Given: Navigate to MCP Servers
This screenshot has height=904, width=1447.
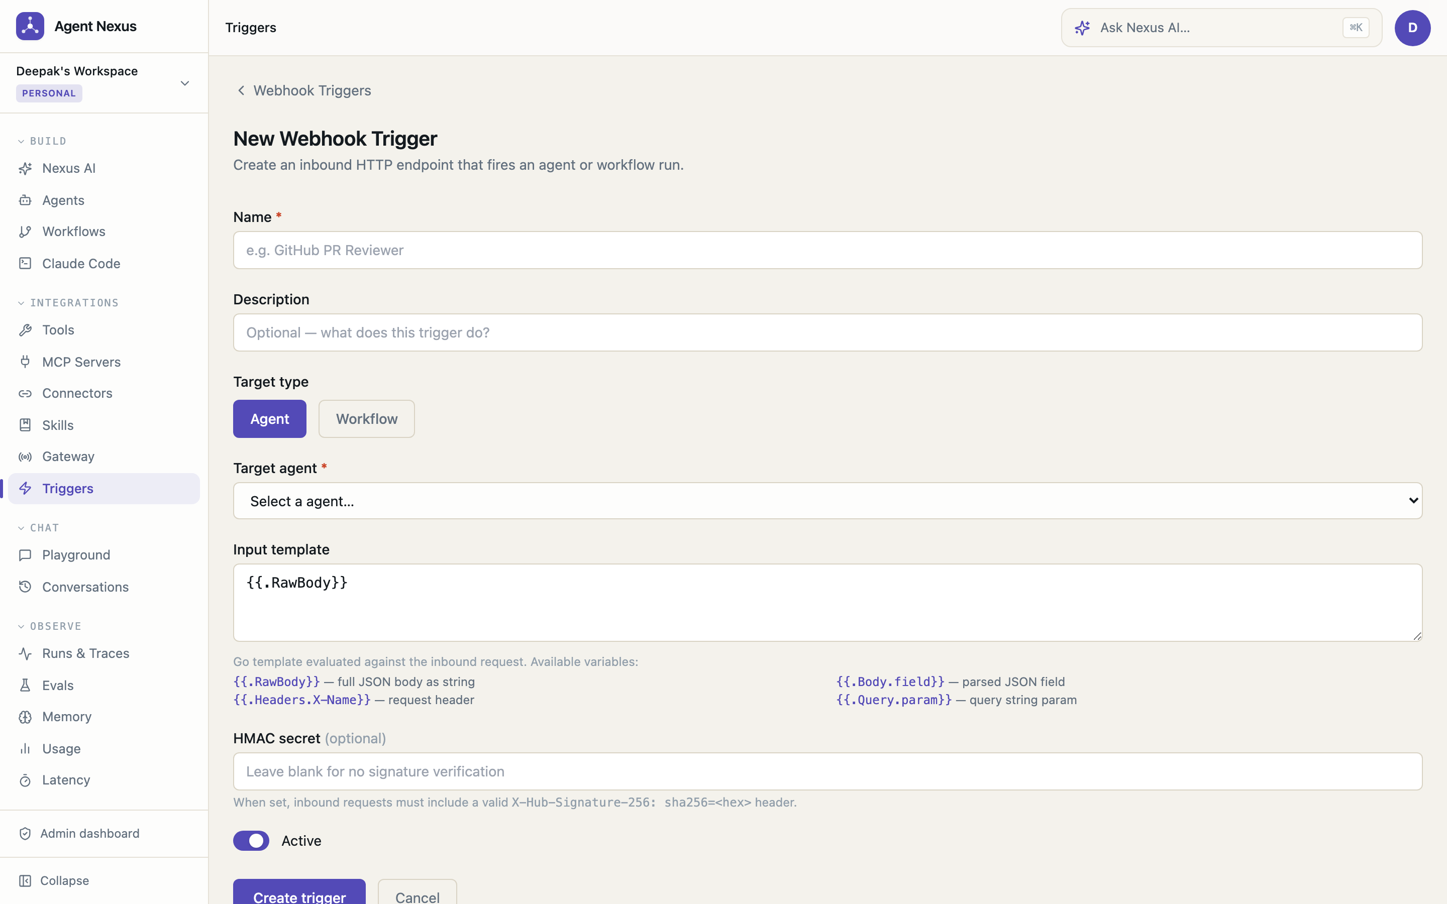Looking at the screenshot, I should point(104,362).
